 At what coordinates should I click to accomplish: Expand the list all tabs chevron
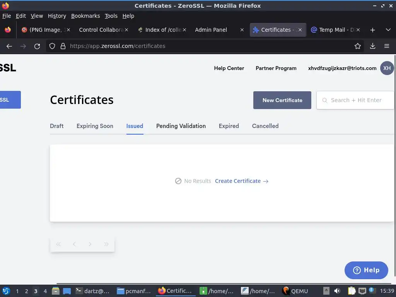click(388, 30)
